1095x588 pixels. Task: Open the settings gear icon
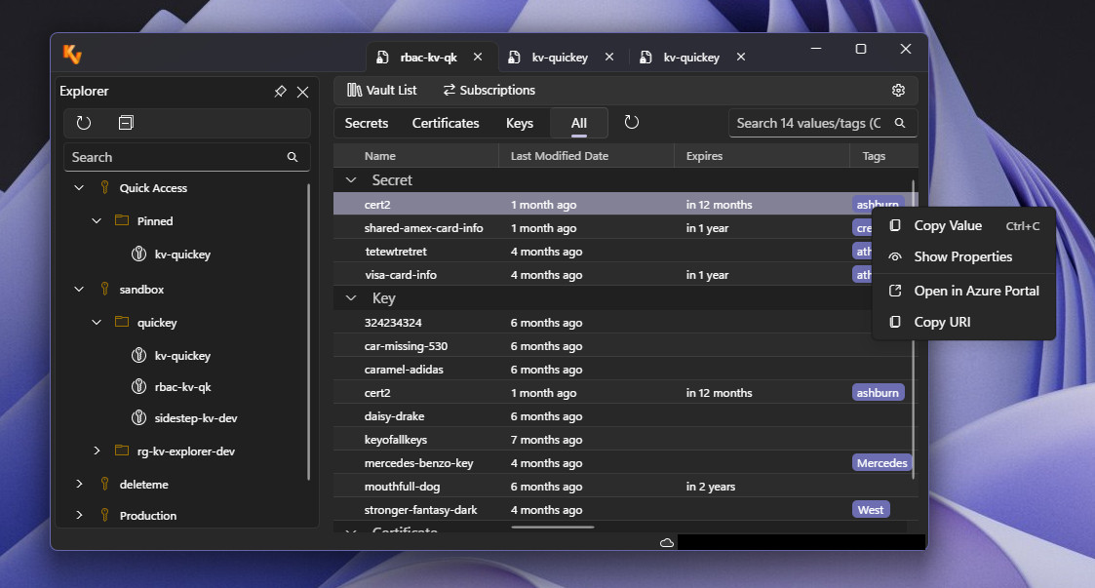click(x=898, y=91)
